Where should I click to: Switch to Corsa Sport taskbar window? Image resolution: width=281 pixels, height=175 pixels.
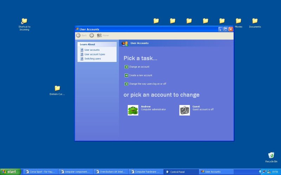pyautogui.click(x=40, y=172)
